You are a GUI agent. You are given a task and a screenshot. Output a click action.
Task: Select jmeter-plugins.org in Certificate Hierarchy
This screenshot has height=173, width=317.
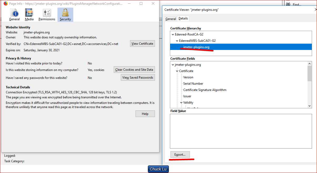241,47
